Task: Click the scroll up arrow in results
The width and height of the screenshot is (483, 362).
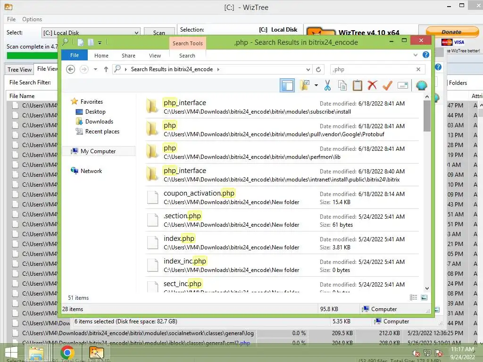Action: point(427,97)
